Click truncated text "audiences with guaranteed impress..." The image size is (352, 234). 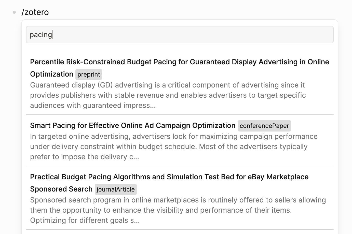click(x=93, y=105)
